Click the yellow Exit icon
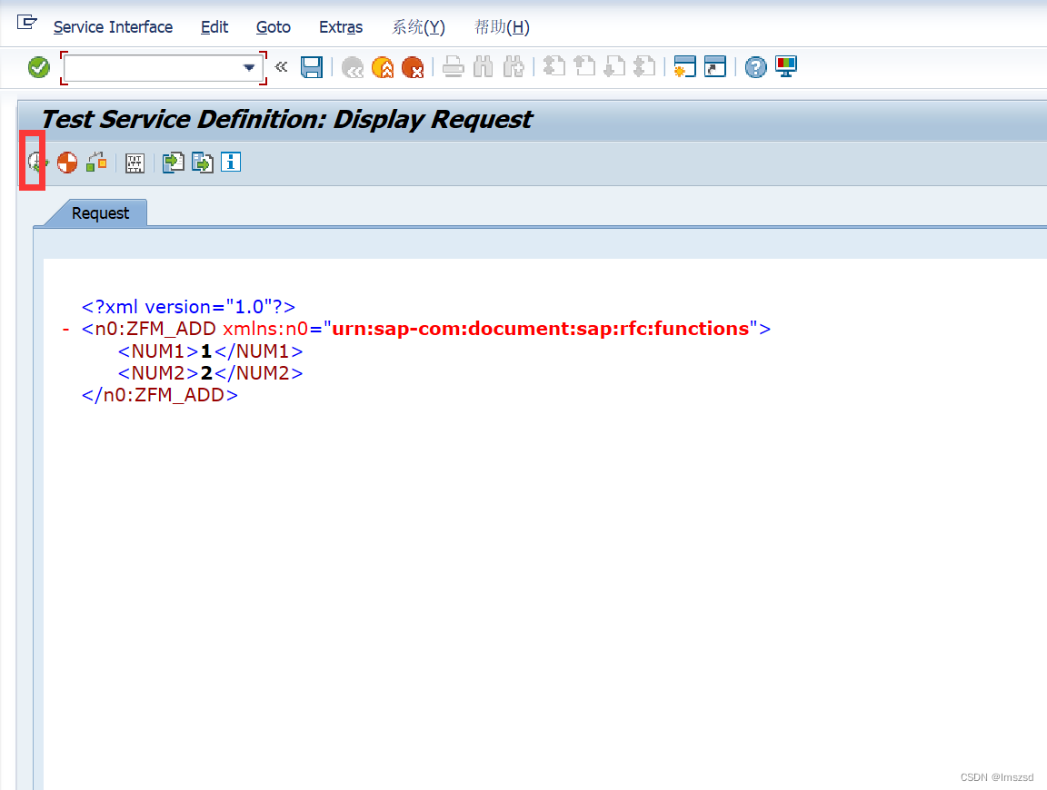1047x790 pixels. [x=383, y=67]
